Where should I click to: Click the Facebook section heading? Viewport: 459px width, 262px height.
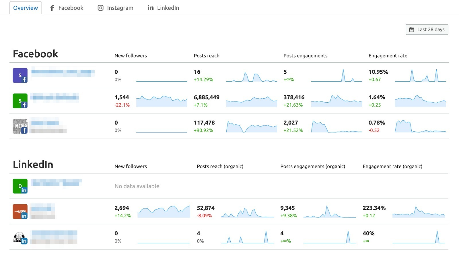35,54
